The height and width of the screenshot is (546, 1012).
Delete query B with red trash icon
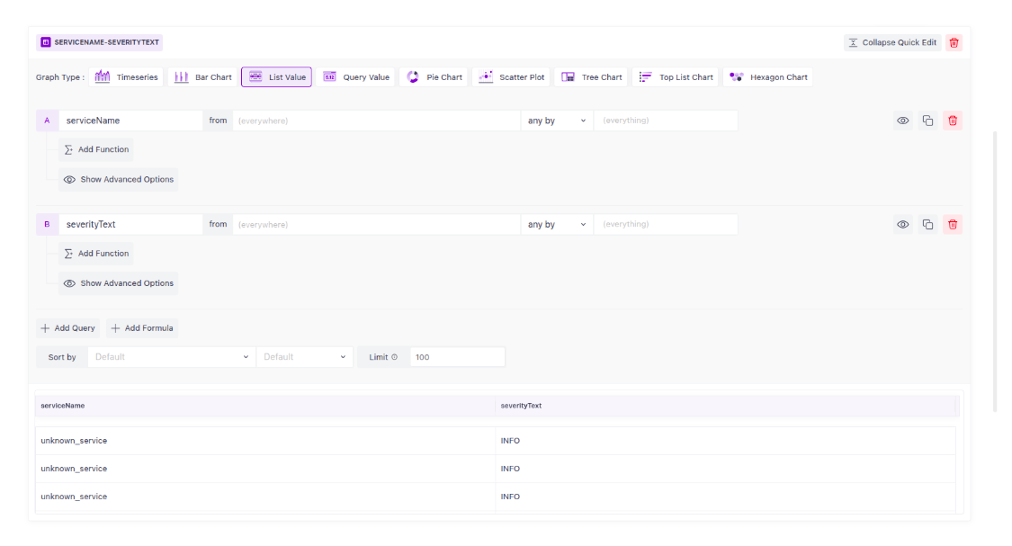[953, 225]
